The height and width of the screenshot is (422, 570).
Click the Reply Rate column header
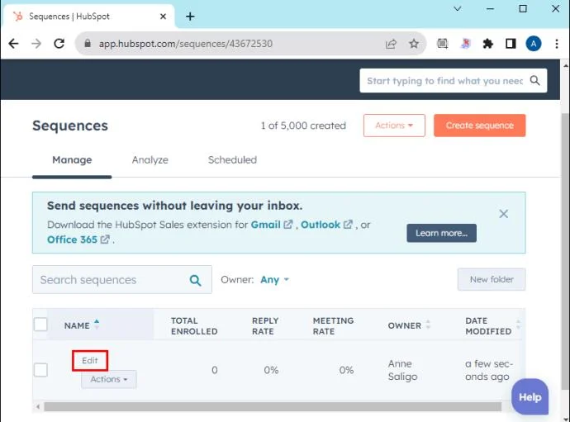click(265, 326)
